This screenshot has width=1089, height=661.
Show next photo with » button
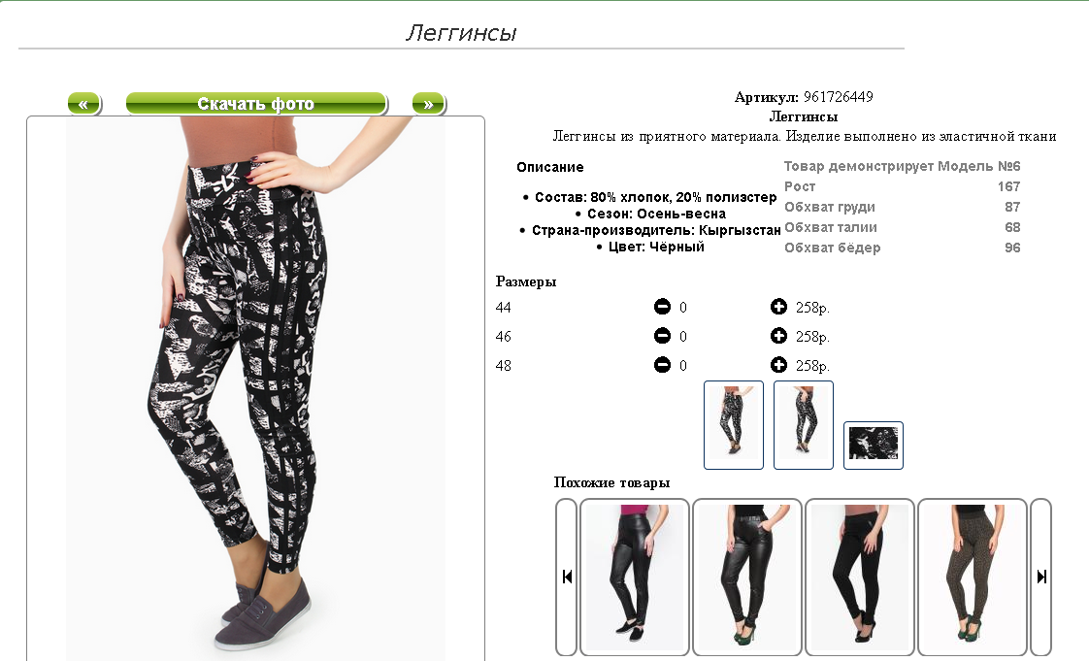(x=429, y=104)
